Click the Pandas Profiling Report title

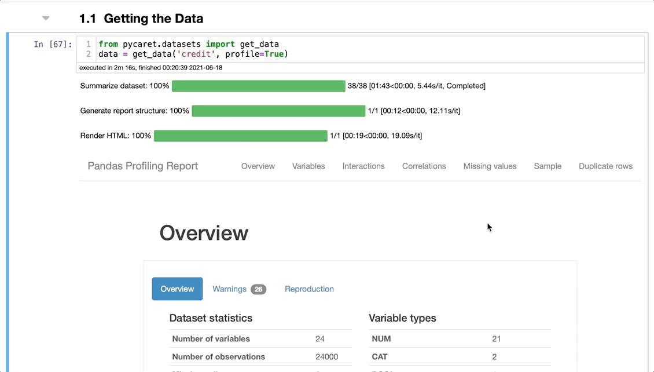143,166
